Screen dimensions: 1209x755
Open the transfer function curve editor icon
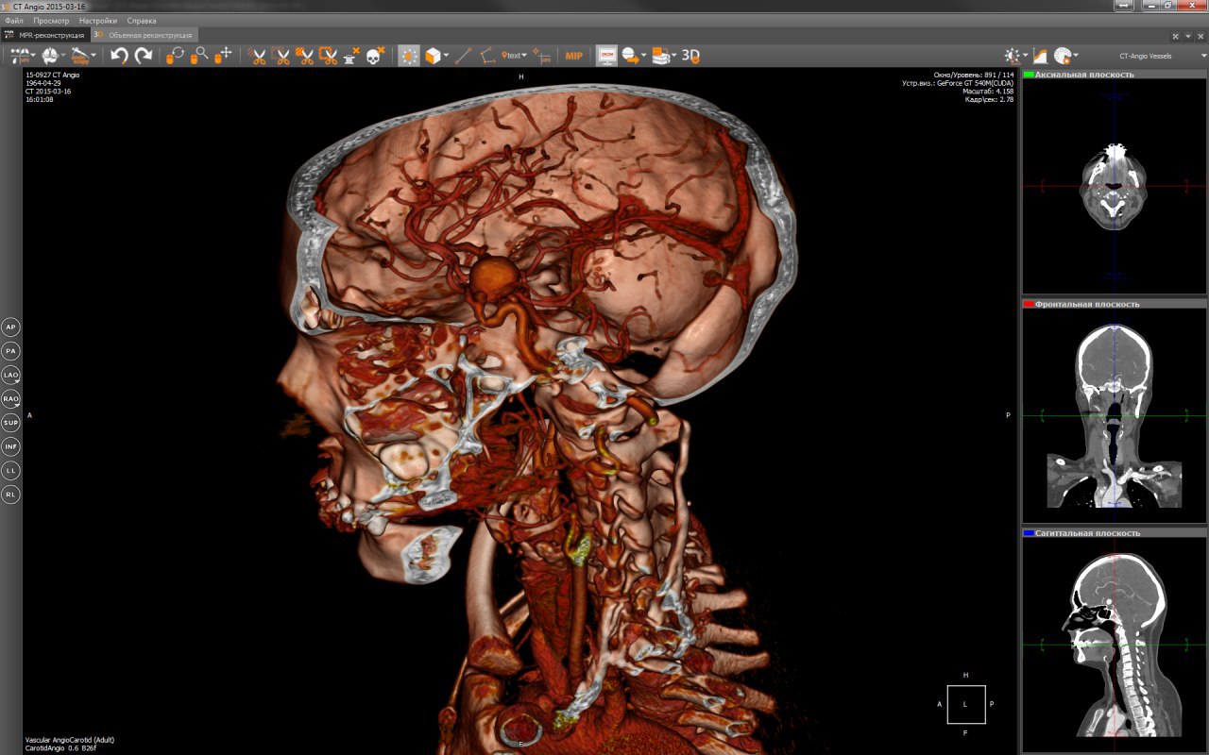(1040, 56)
